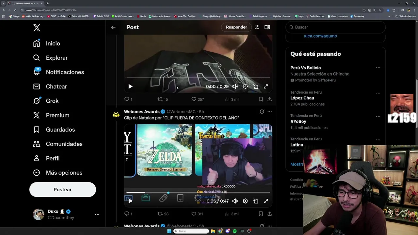The image size is (418, 235).
Task: Open Grok assistant
Action: pos(46,101)
